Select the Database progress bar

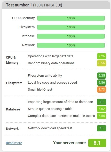71,36
